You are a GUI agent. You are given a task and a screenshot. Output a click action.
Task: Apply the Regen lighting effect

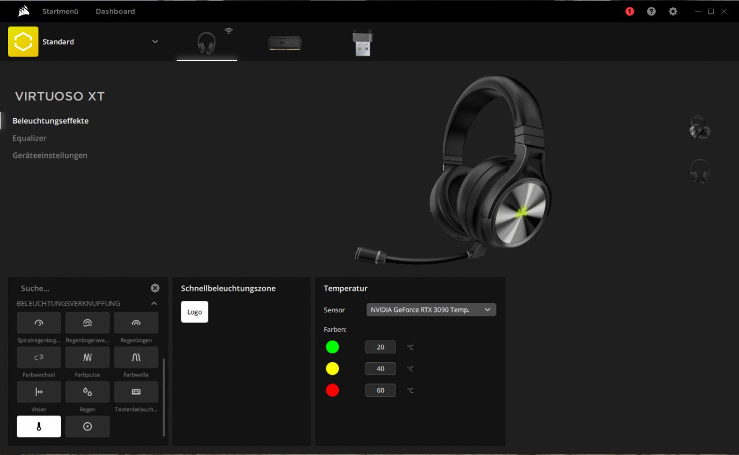click(x=87, y=392)
